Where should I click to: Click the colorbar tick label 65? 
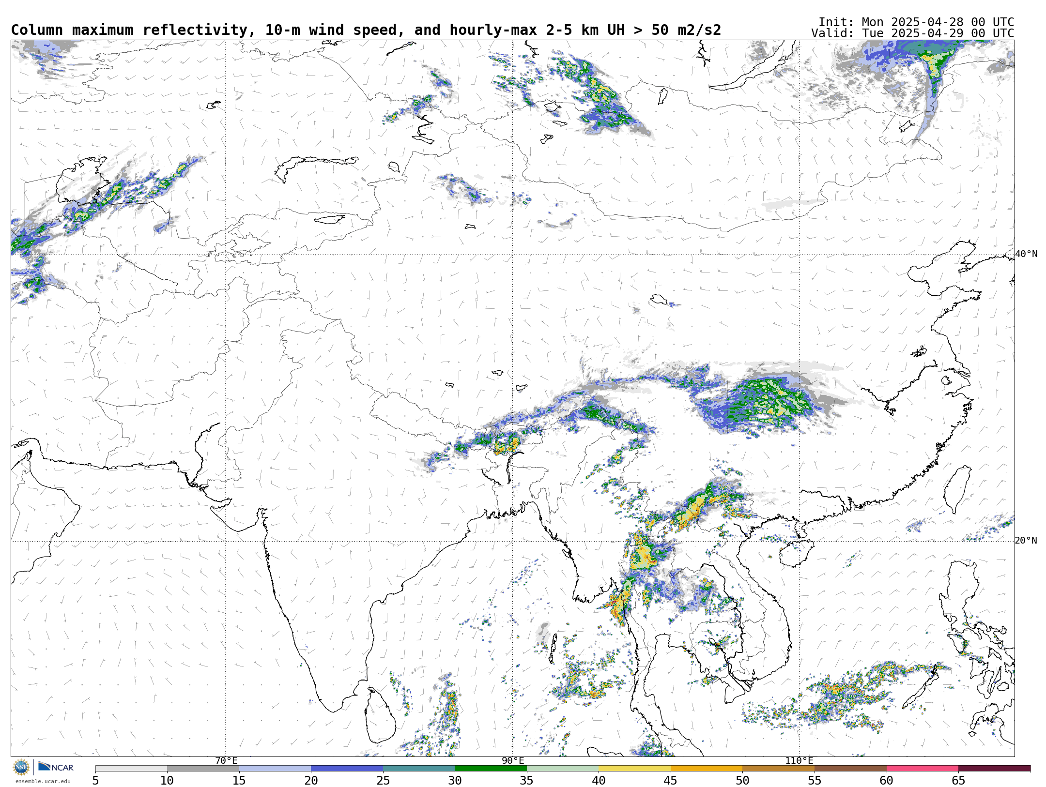pyautogui.click(x=958, y=780)
